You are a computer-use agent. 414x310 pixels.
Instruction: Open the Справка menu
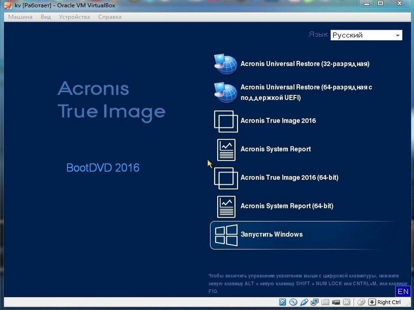point(110,17)
